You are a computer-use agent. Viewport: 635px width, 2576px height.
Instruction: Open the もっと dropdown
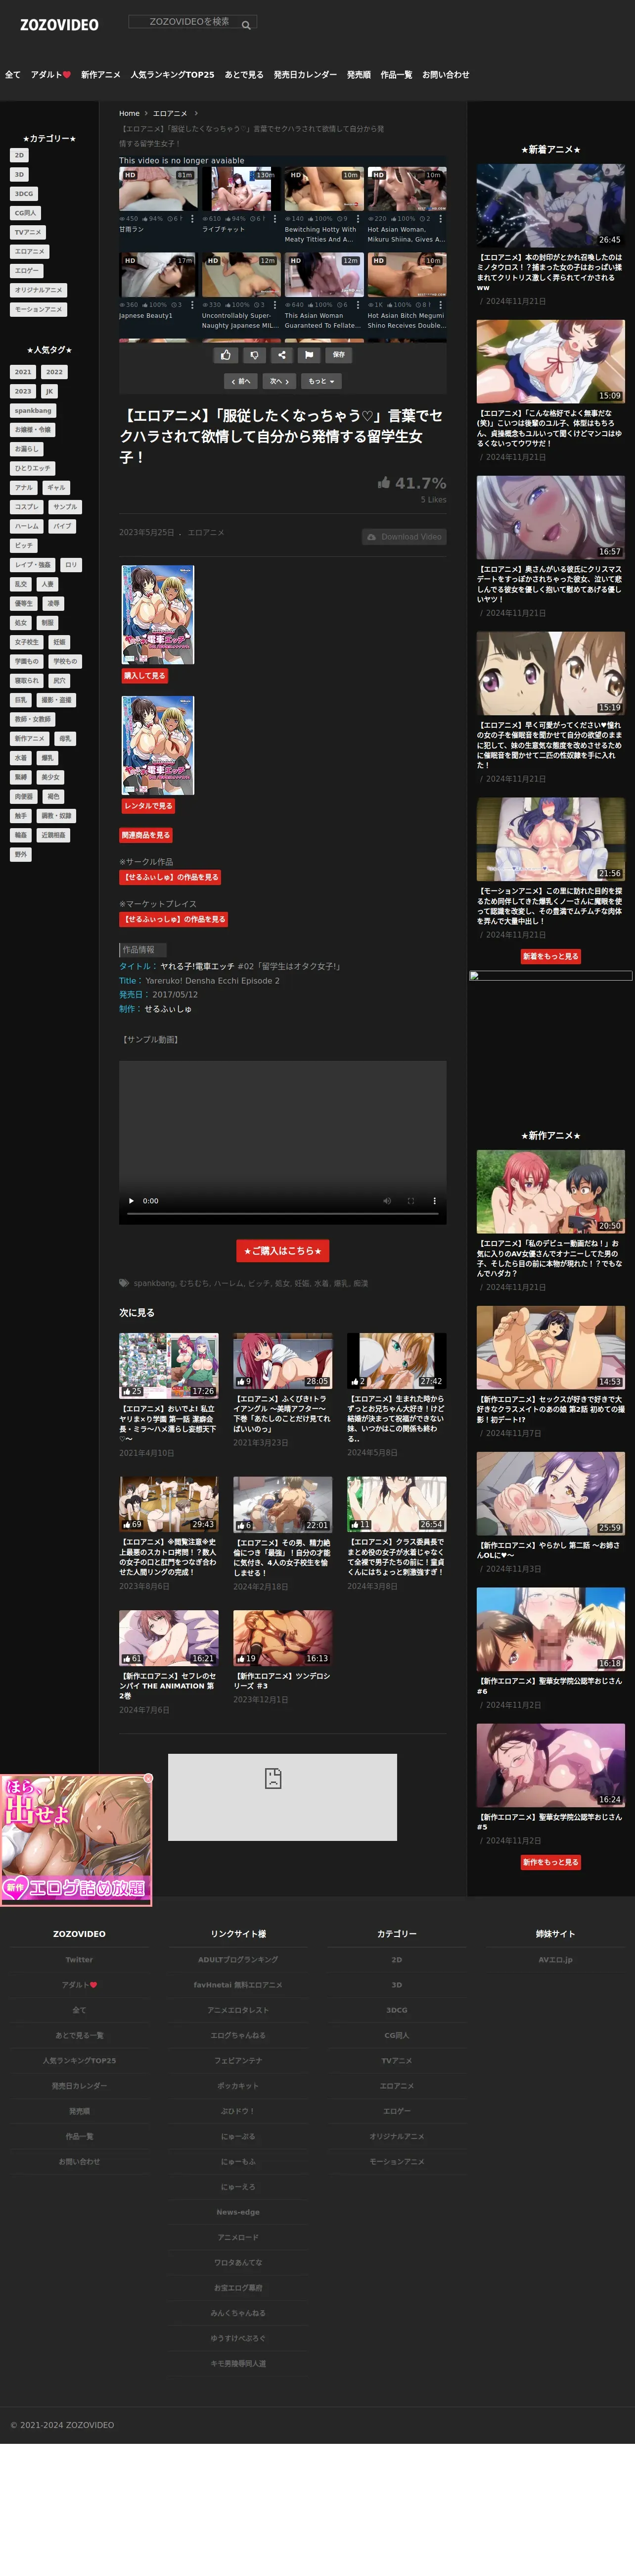(x=321, y=381)
